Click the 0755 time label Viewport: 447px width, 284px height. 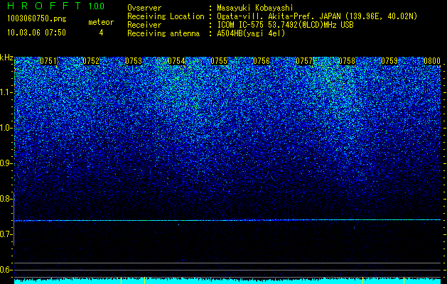pos(219,61)
